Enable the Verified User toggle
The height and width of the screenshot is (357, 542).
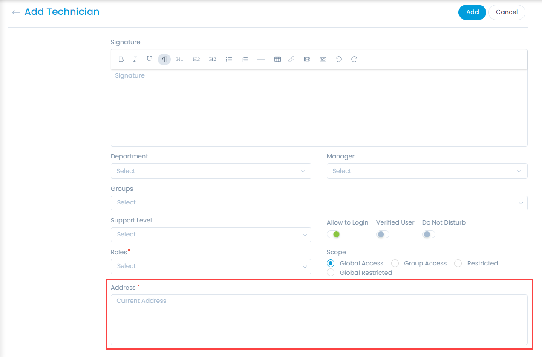[x=382, y=234]
